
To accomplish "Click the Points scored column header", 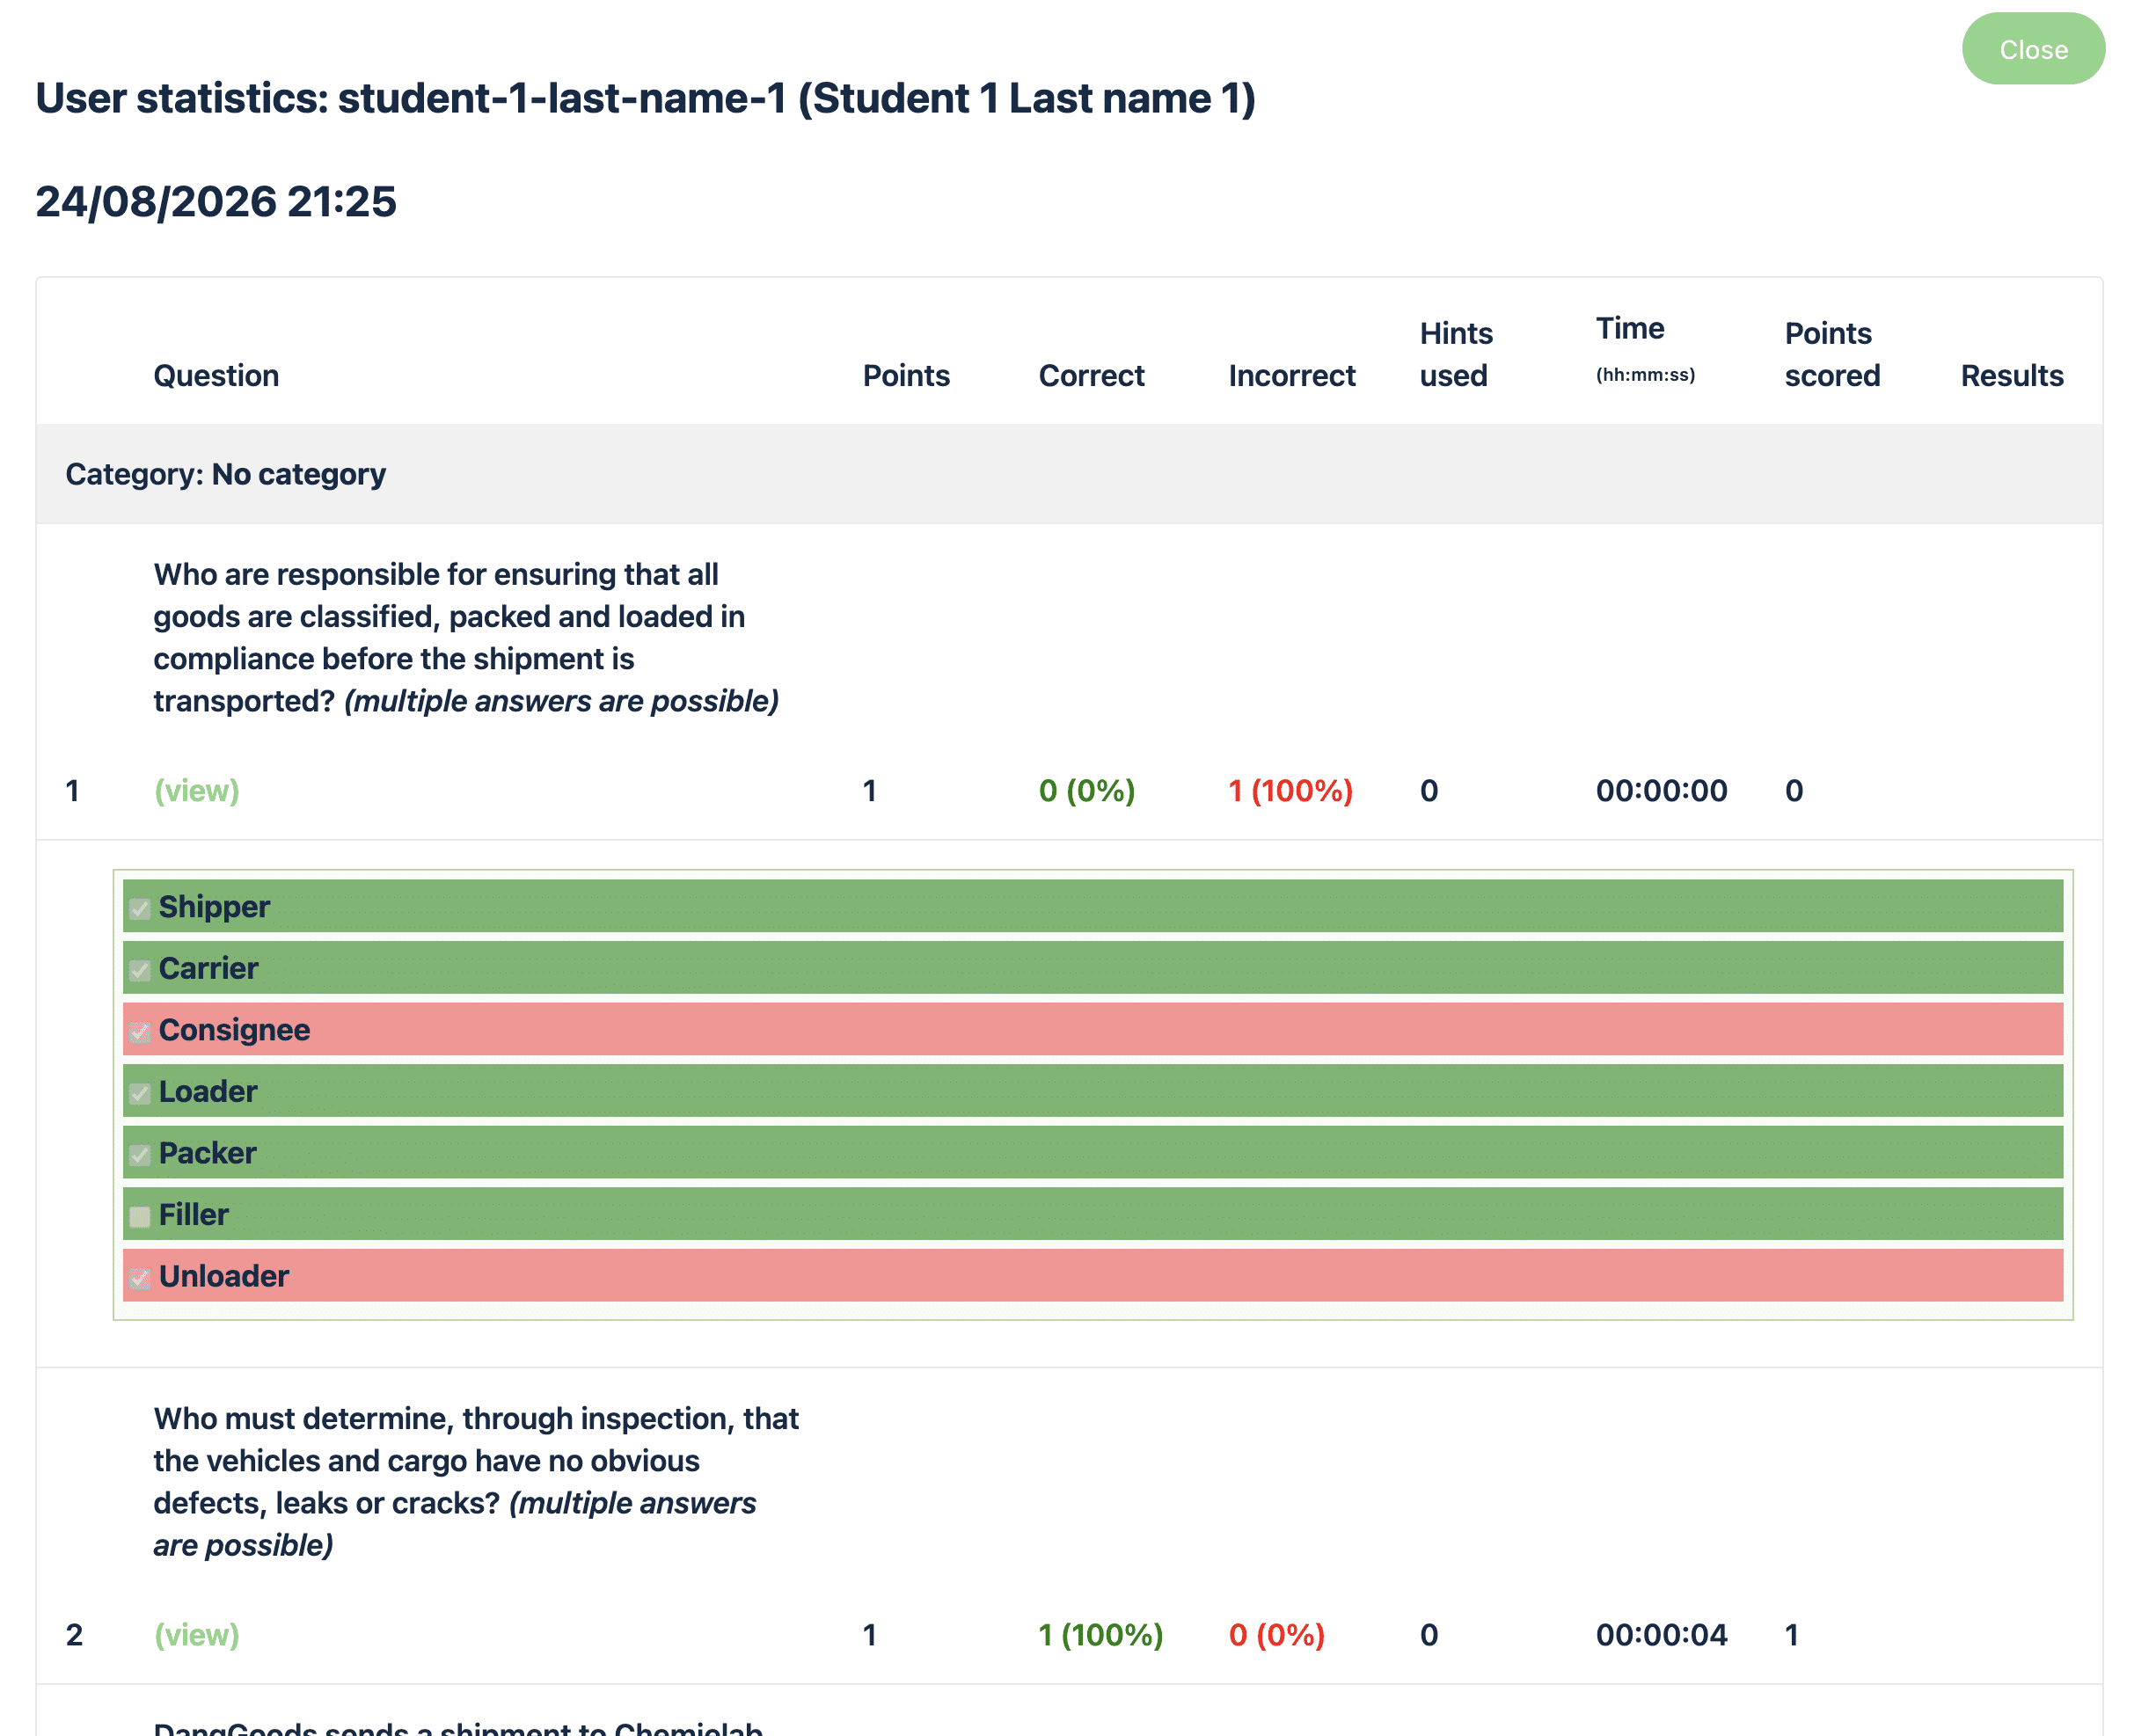I will coord(1832,354).
